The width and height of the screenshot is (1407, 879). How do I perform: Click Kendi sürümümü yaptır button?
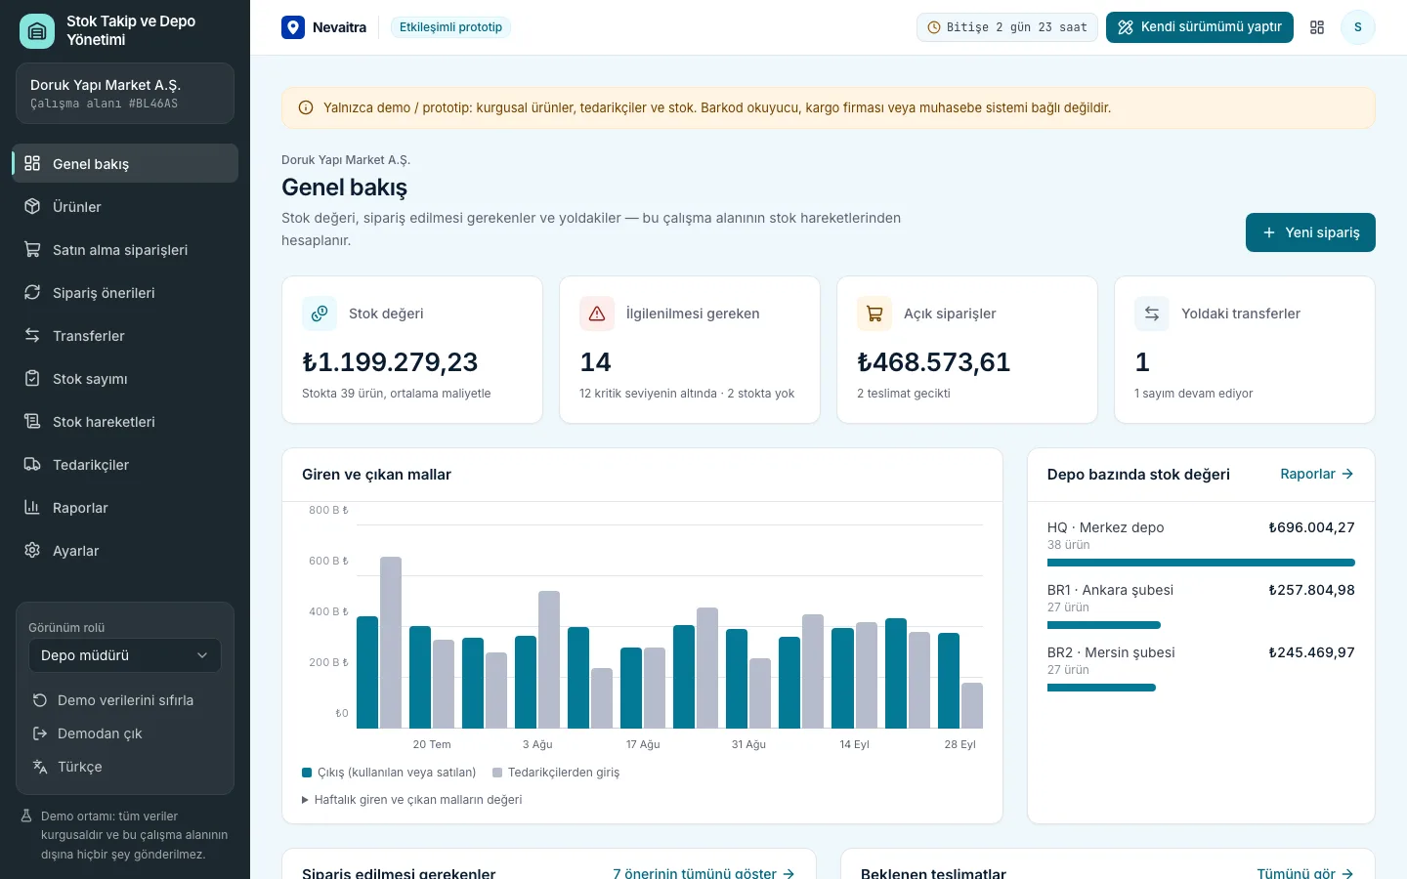[1200, 27]
